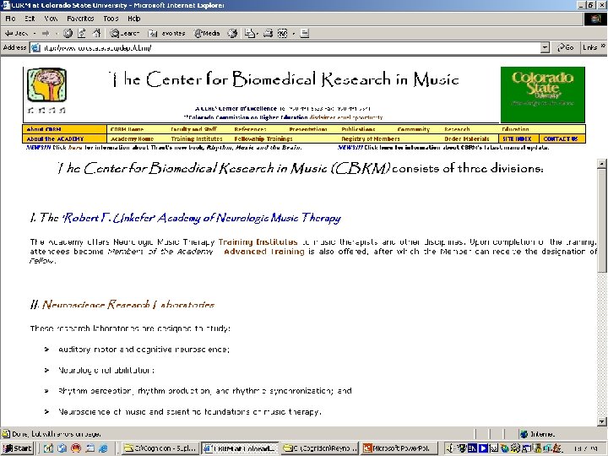Click the Colorado State University logo
The height and width of the screenshot is (456, 608).
pos(542,95)
